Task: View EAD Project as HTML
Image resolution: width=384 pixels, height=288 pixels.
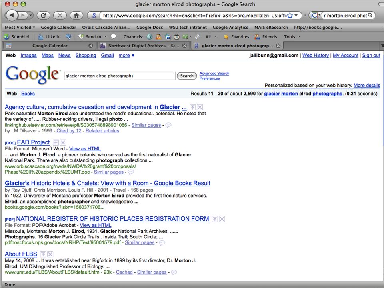Action: [x=85, y=149]
